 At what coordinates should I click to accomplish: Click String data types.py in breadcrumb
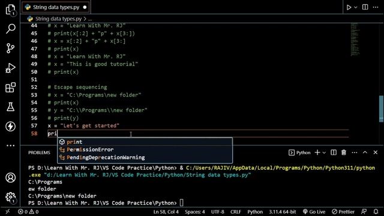click(x=58, y=19)
